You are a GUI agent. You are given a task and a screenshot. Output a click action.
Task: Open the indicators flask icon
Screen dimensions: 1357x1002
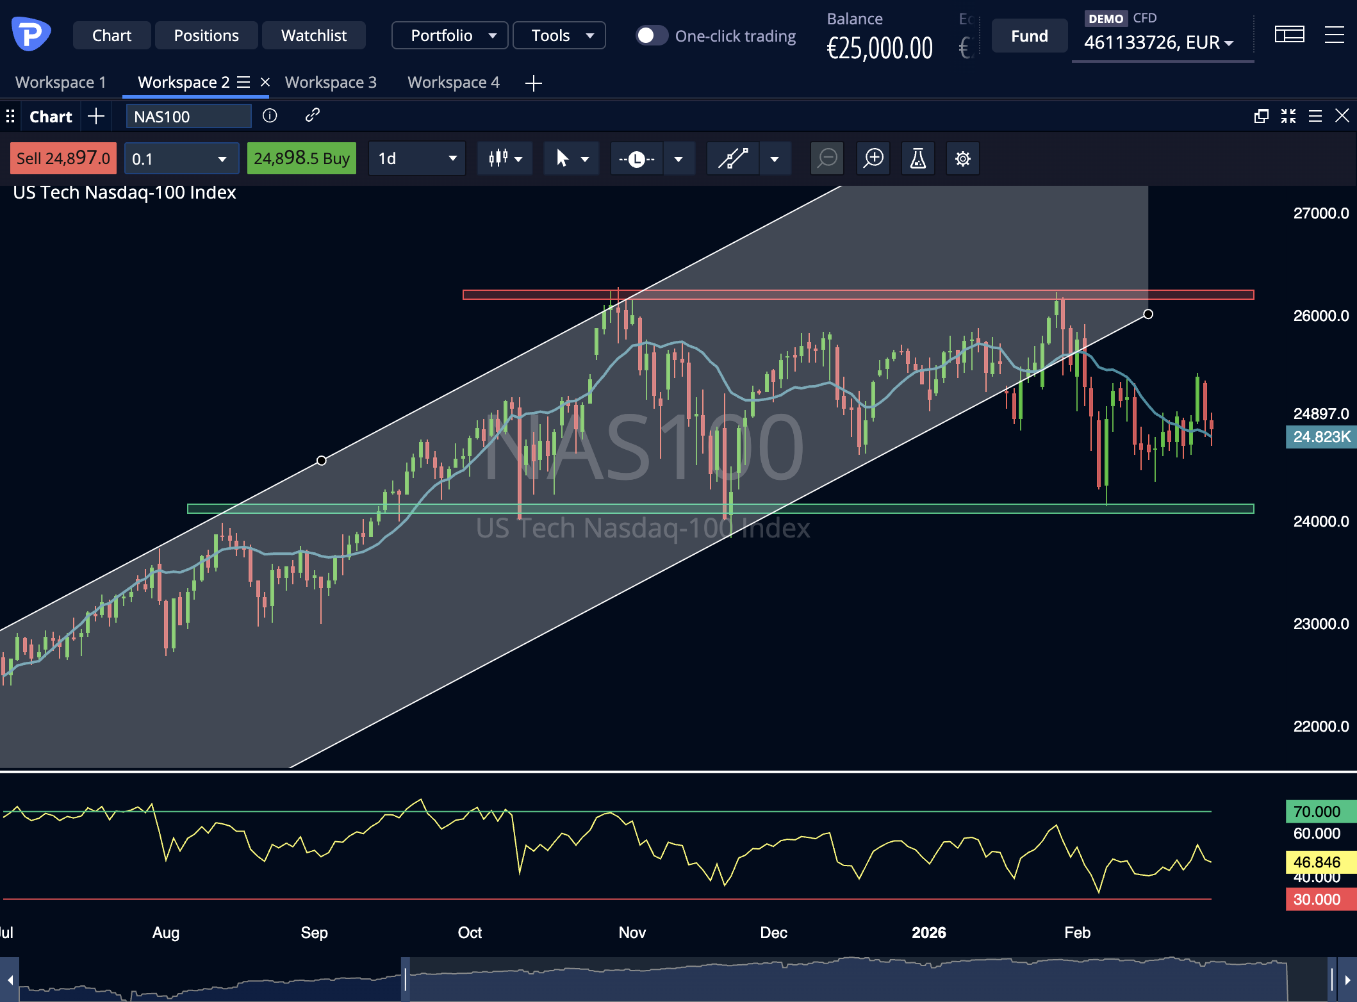pos(918,158)
